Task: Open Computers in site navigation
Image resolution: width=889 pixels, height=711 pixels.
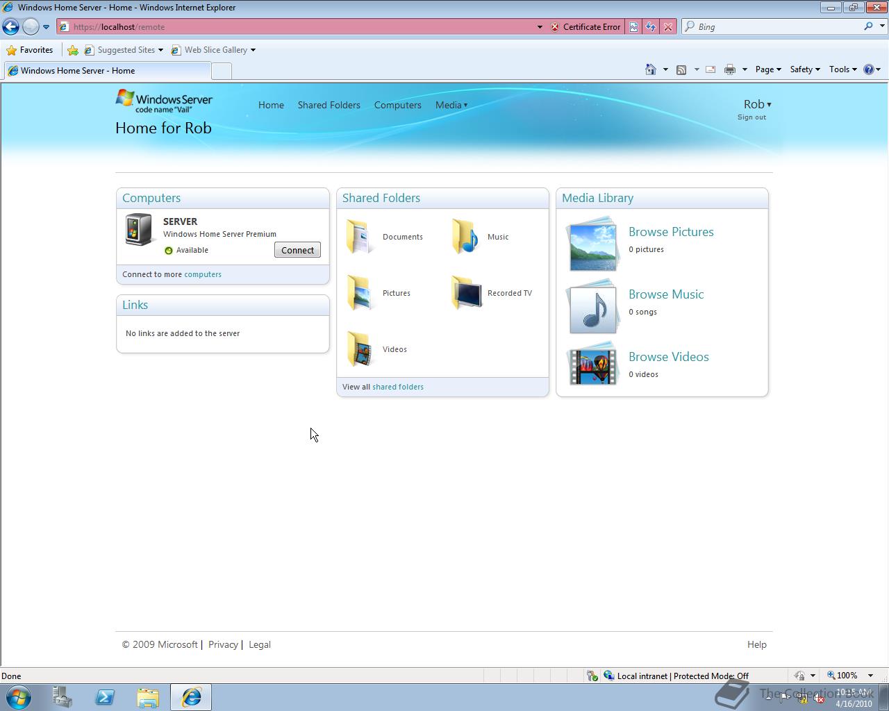Action: pyautogui.click(x=397, y=105)
